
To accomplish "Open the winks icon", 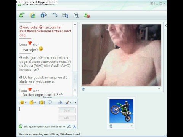I will (x=31, y=102).
